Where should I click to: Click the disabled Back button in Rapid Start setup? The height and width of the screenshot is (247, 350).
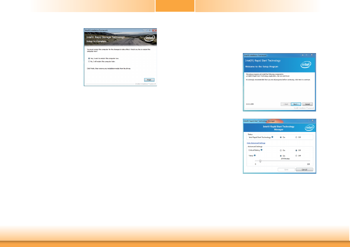286,104
